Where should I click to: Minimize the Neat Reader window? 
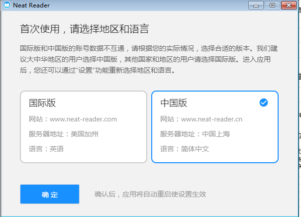click(257, 5)
